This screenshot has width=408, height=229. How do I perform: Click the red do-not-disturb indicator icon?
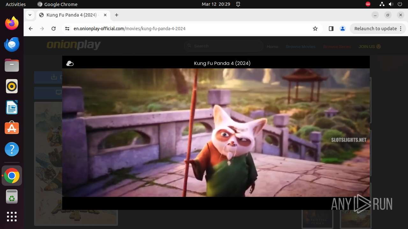coord(368,4)
